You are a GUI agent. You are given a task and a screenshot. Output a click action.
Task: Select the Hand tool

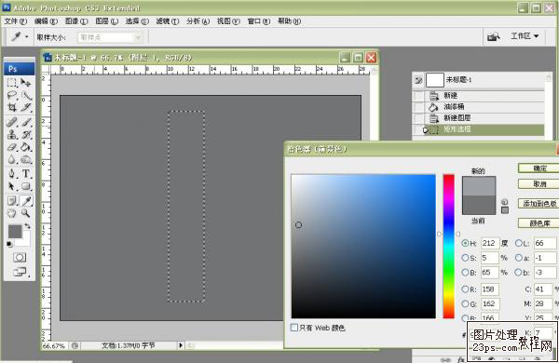point(12,213)
